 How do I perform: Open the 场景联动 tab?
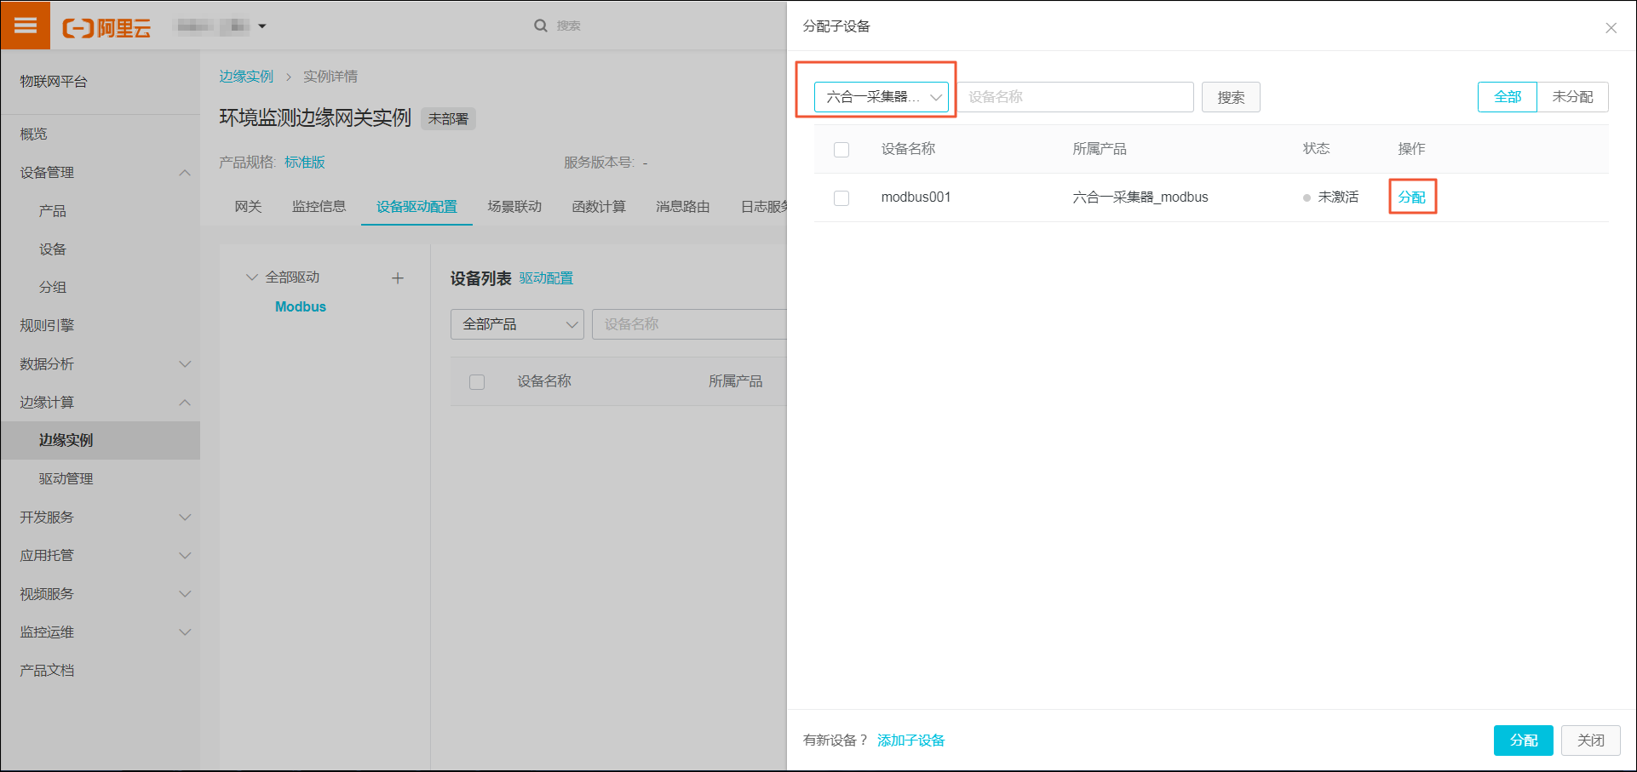(x=514, y=207)
